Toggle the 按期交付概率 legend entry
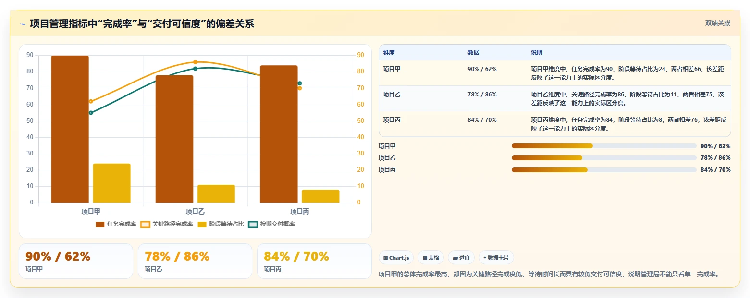 (x=271, y=224)
